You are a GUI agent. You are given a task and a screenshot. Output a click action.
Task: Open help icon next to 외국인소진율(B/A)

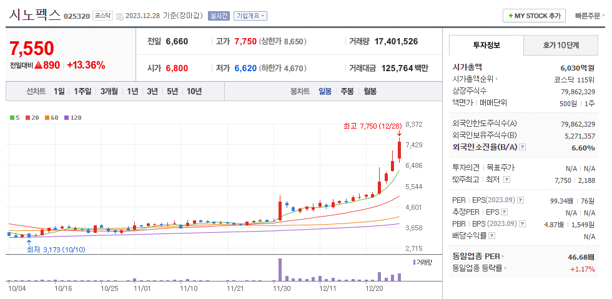(x=523, y=147)
